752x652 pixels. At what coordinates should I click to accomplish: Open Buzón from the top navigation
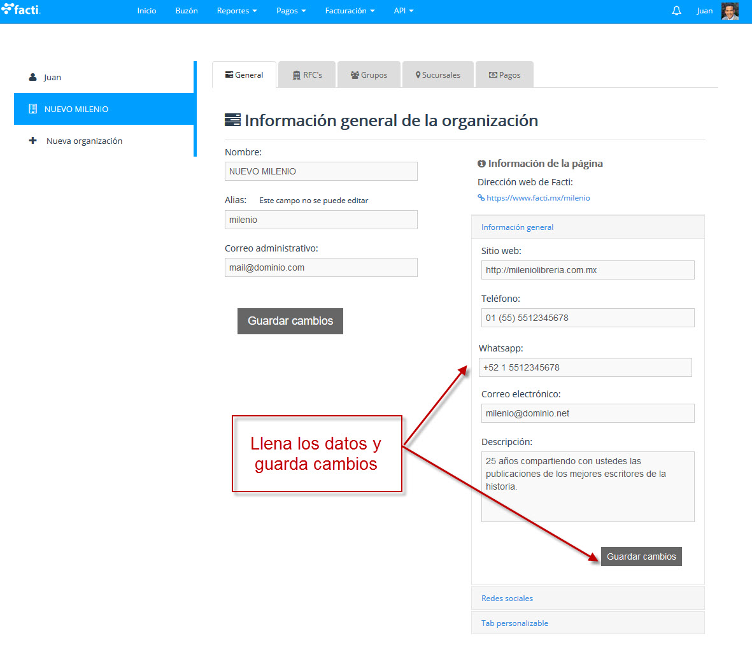coord(187,11)
